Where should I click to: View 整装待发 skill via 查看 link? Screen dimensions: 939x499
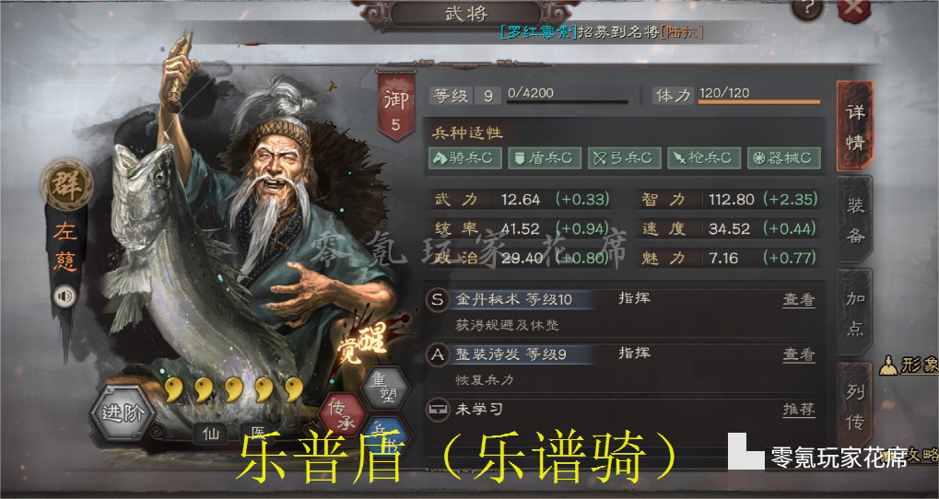click(x=799, y=354)
